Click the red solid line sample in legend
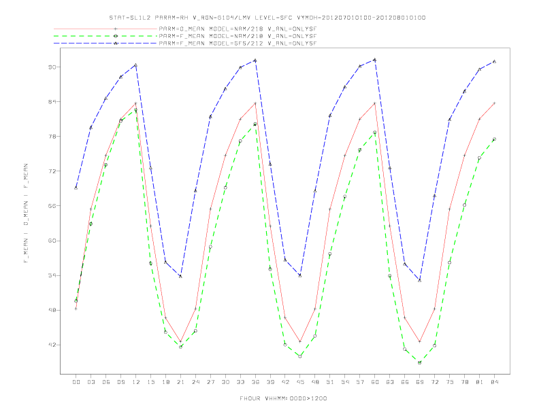 [105, 29]
